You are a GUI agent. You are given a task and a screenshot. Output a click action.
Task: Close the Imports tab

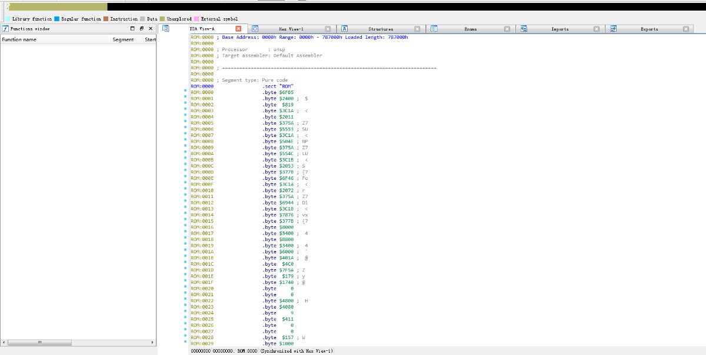click(x=596, y=29)
